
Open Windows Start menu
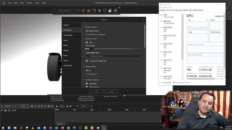[3, 128]
